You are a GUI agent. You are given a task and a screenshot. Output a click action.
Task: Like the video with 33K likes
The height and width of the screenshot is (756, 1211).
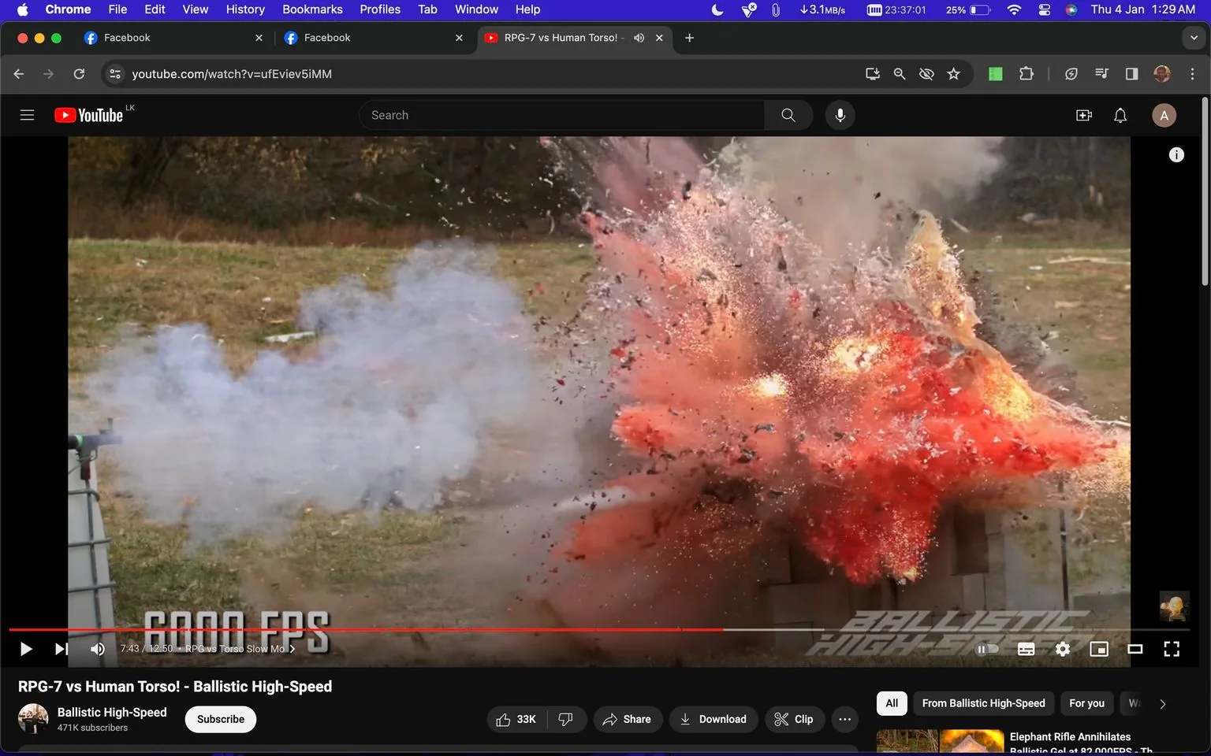(516, 719)
